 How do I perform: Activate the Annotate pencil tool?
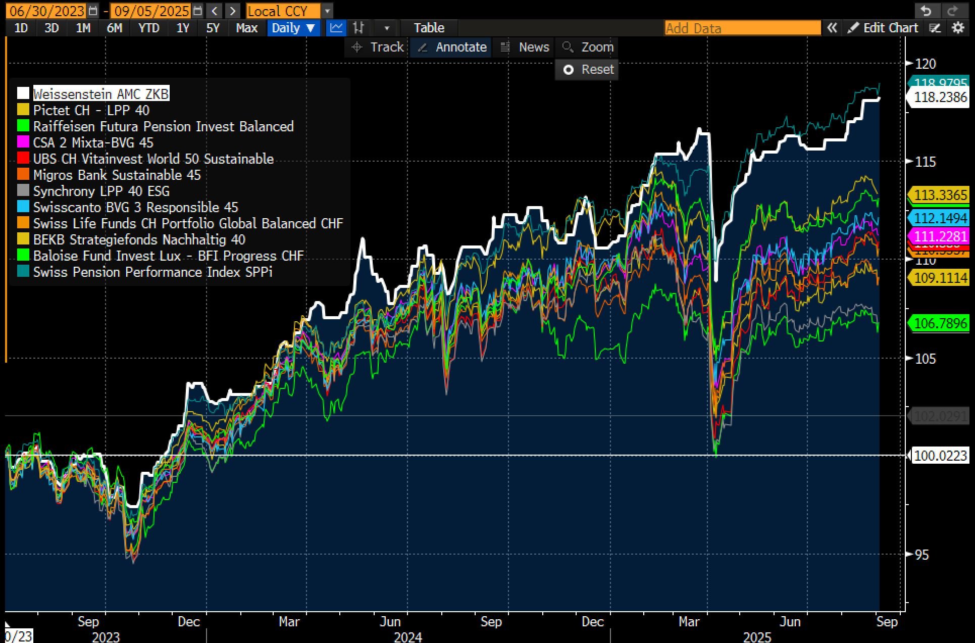(x=452, y=47)
